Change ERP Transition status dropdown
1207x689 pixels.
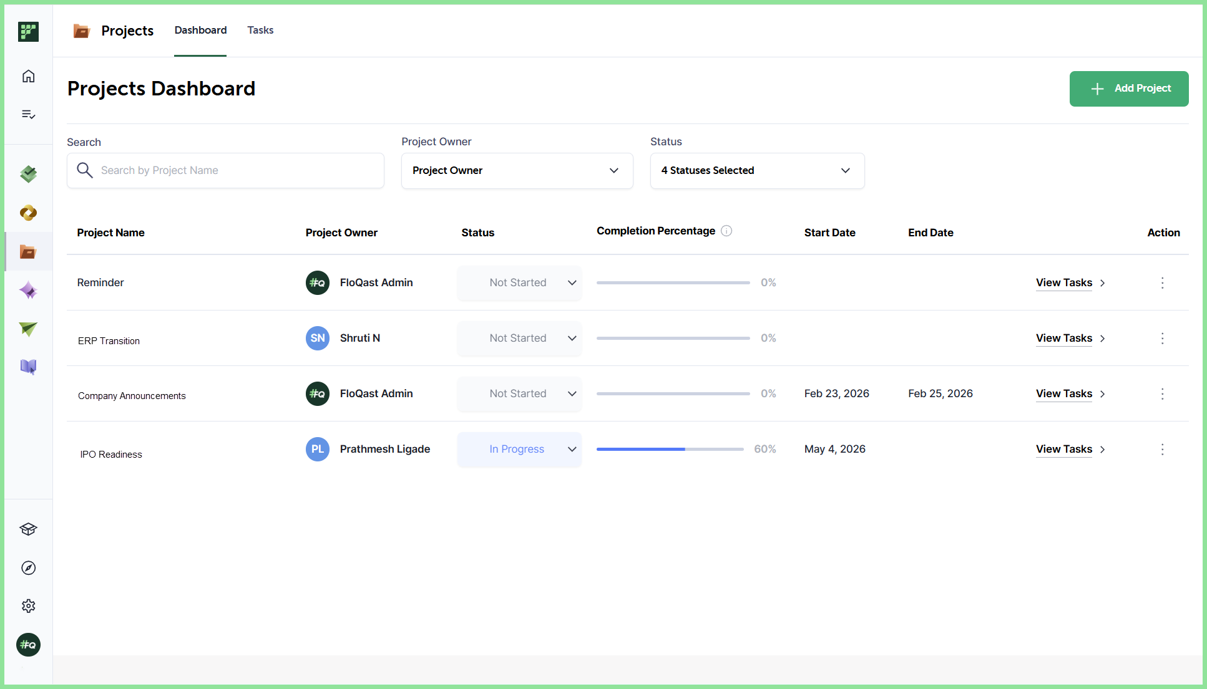click(519, 338)
